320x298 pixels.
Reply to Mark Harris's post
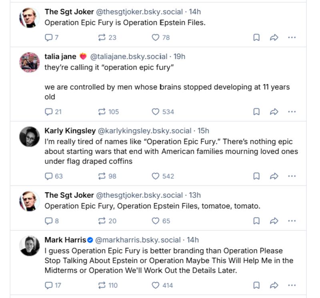point(49,286)
